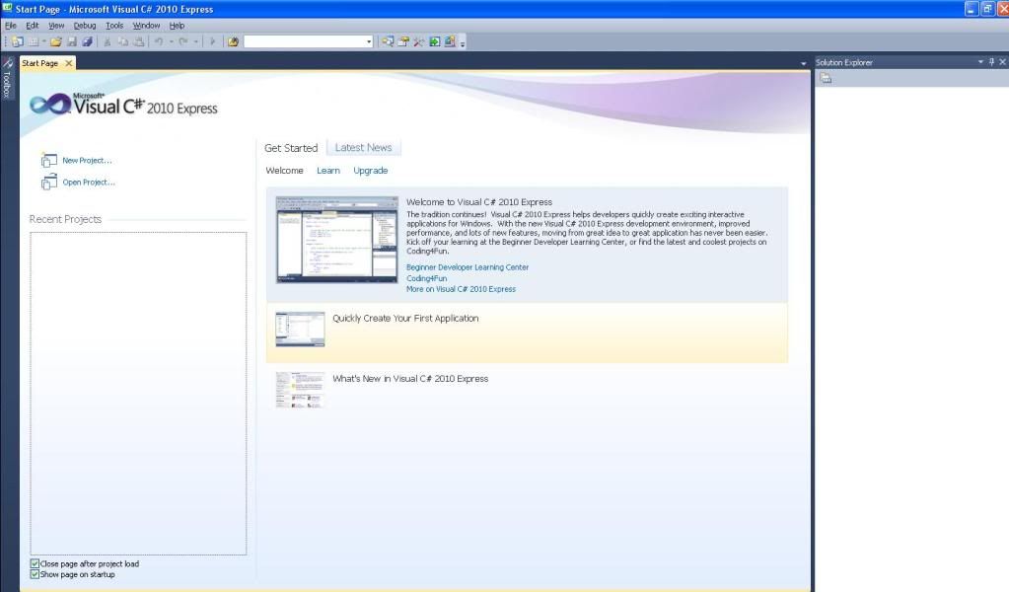Screen dimensions: 1009x592
Task: Click the Copy toolbar icon
Action: [123, 41]
